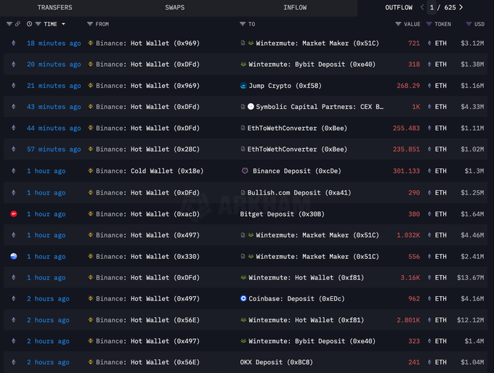
Task: Open Jump Crypto (0xf58) address
Action: [285, 86]
